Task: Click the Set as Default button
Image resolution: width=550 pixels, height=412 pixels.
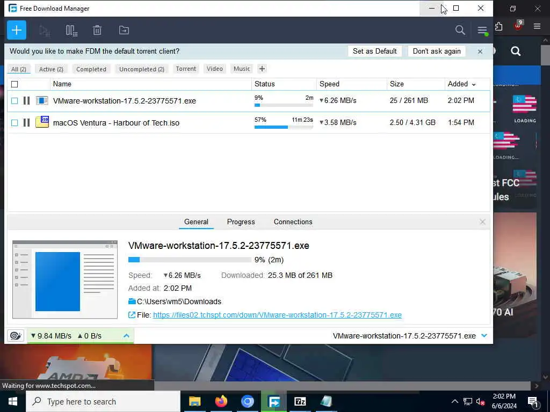Action: click(374, 51)
